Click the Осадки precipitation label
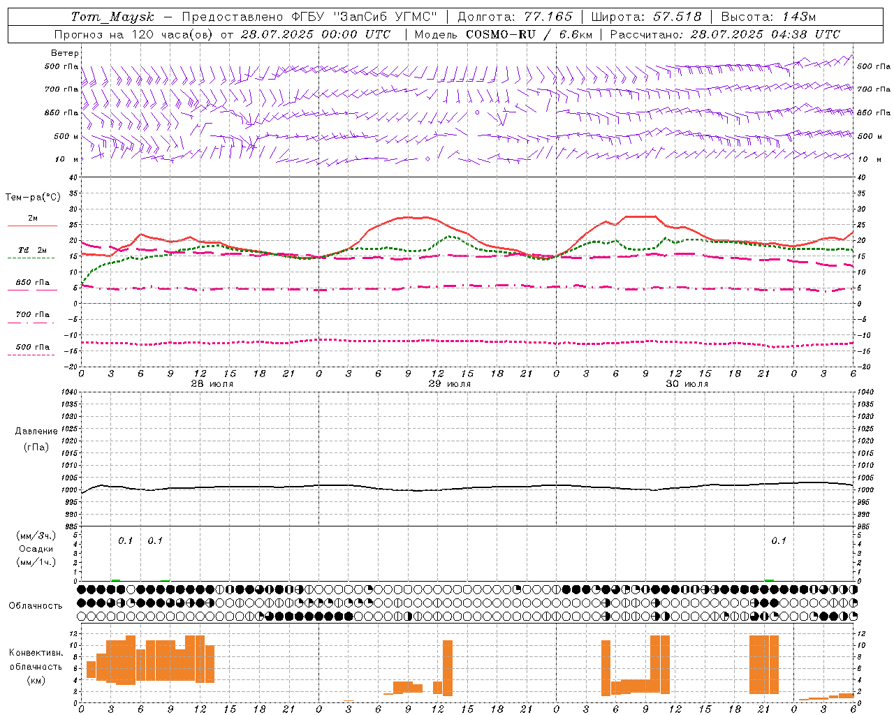The image size is (894, 715). pyautogui.click(x=36, y=549)
